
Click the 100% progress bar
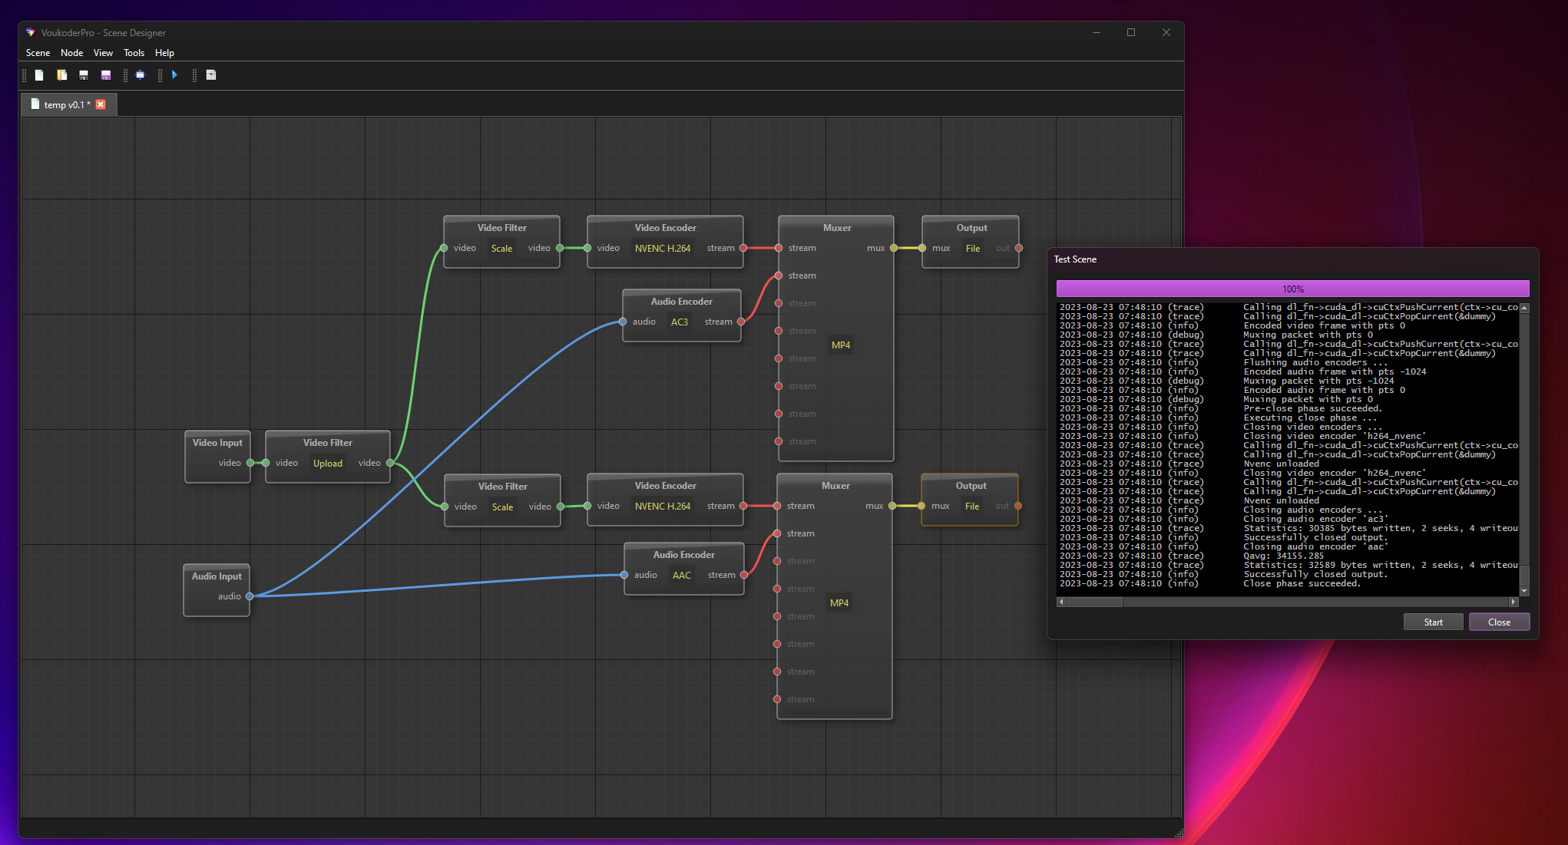pyautogui.click(x=1292, y=289)
